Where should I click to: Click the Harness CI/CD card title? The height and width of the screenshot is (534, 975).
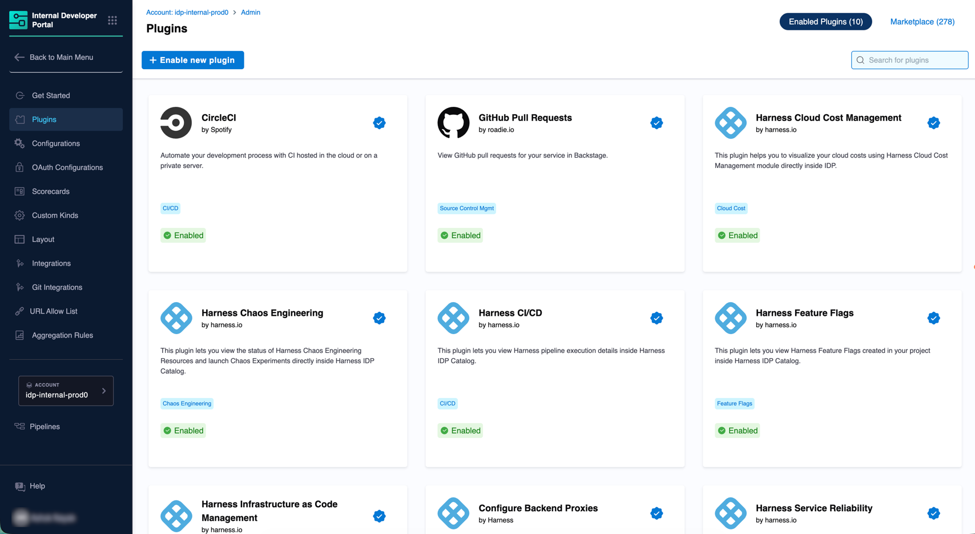tap(510, 313)
